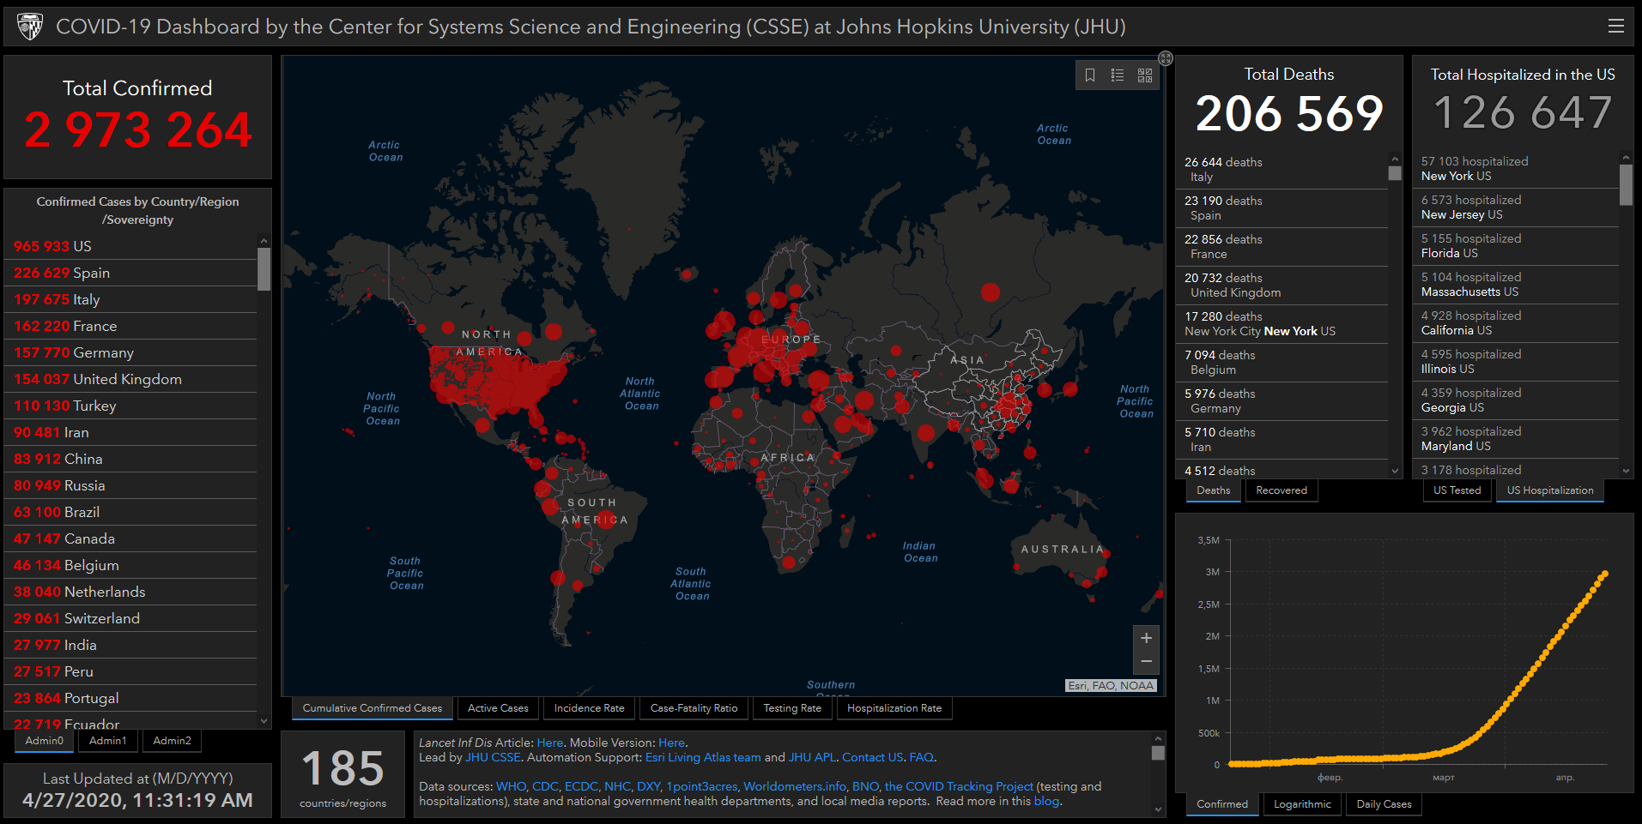The width and height of the screenshot is (1642, 824).
Task: Show the Logarithmic chart tab
Action: coord(1302,804)
